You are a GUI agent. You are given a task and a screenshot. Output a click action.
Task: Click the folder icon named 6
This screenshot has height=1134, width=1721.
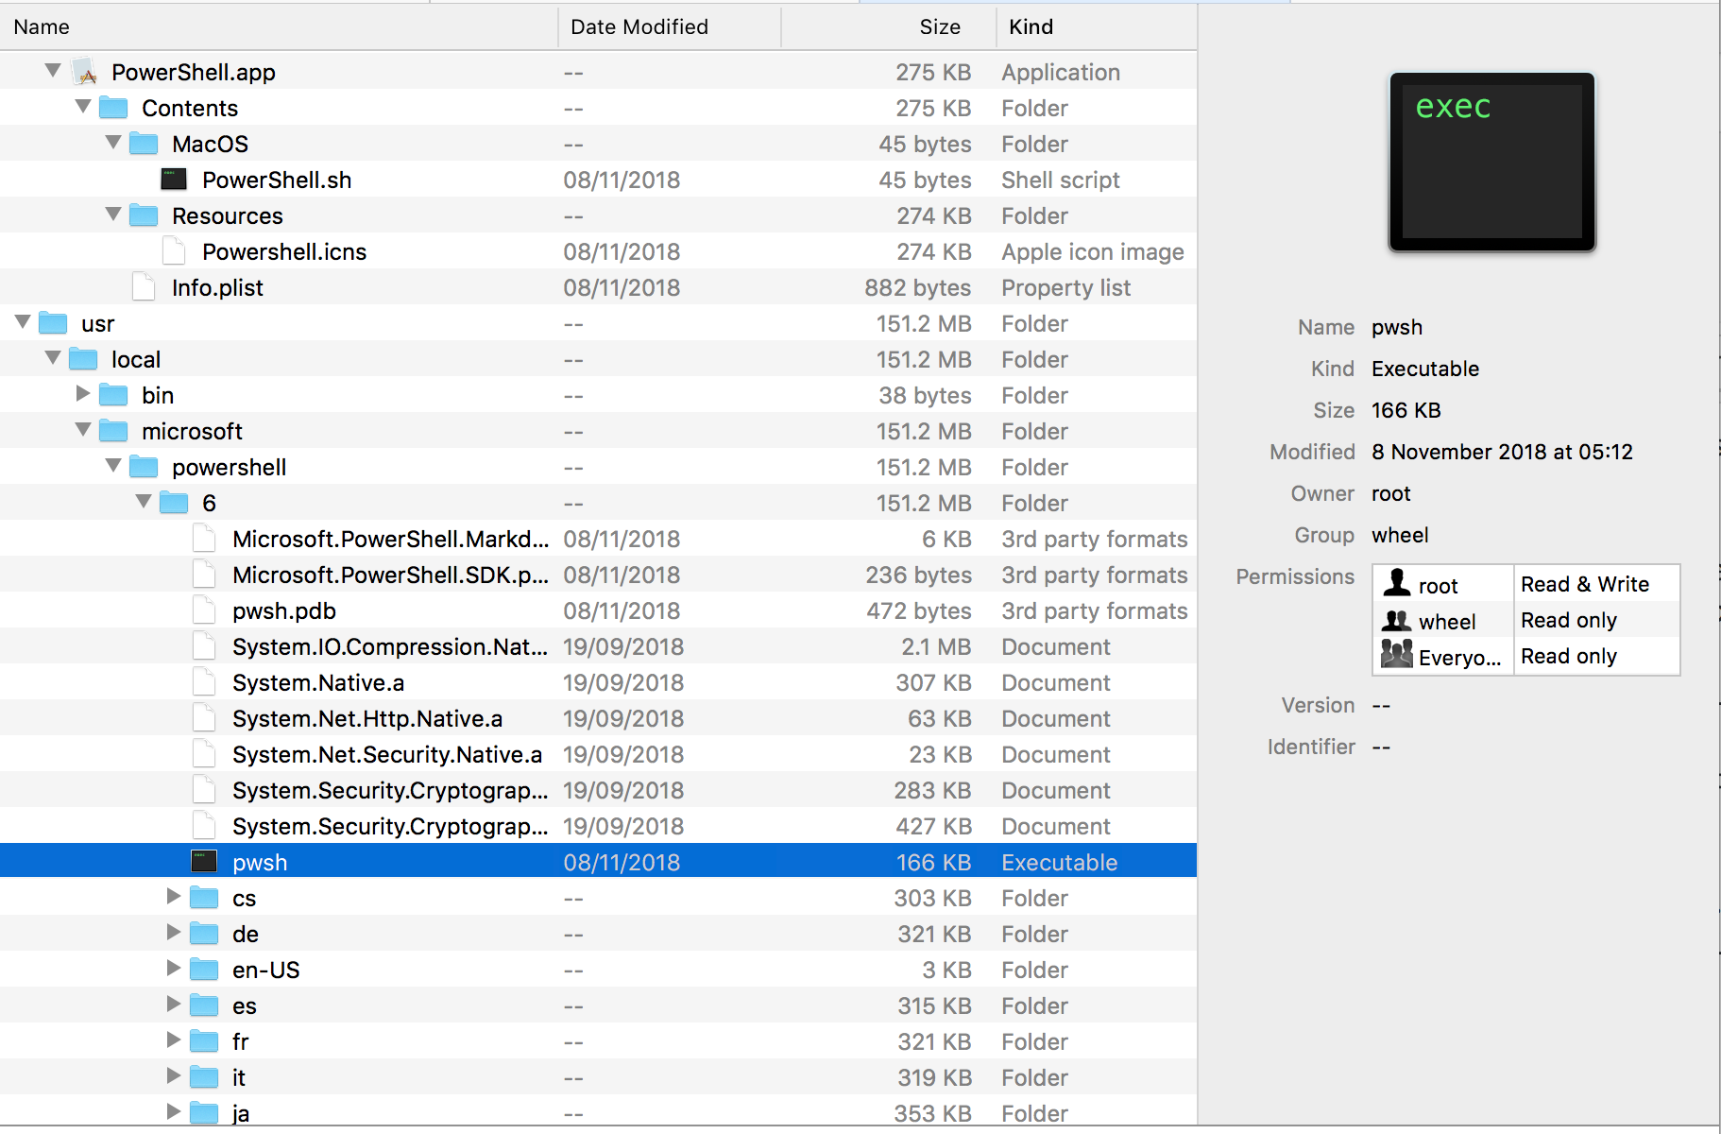174,503
